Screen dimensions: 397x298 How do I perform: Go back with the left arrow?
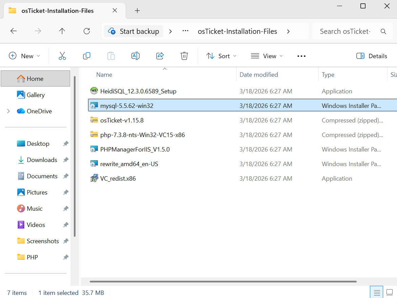(x=14, y=31)
